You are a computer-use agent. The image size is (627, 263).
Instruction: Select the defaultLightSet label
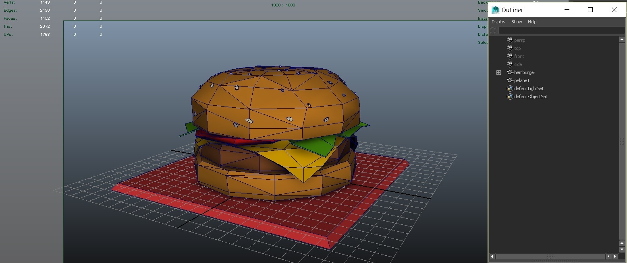click(529, 88)
